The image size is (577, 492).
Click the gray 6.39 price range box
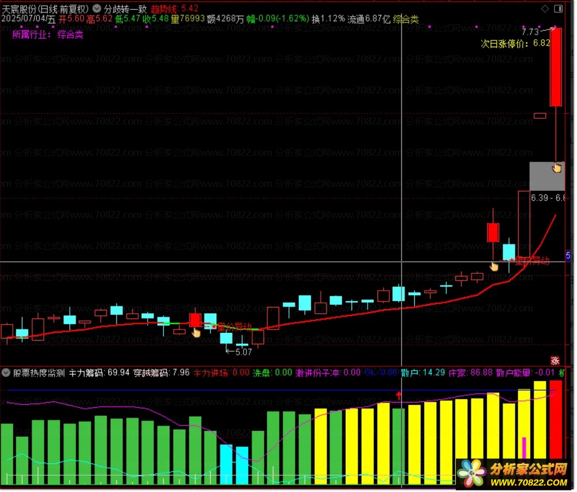pos(548,177)
